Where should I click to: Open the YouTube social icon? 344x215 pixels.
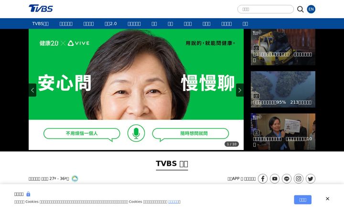(x=275, y=179)
